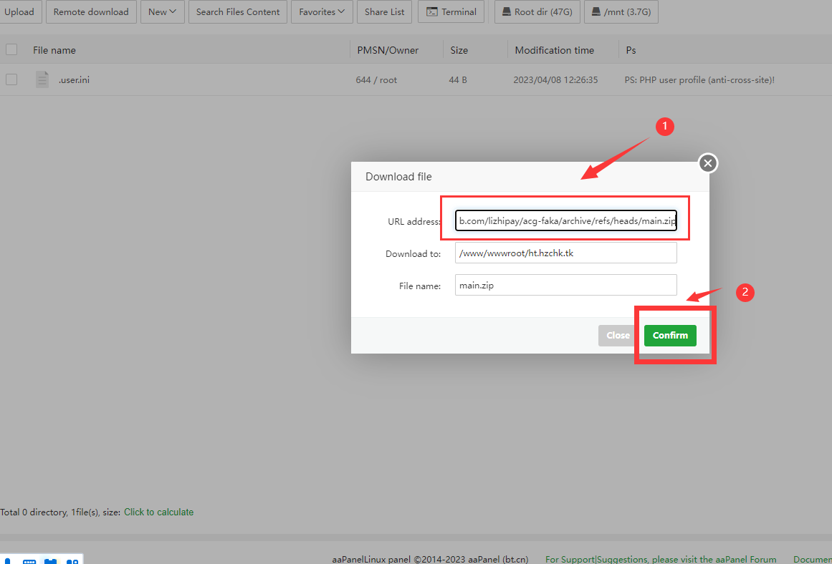
Task: Check the box beside .user.ini
Action: 11,79
